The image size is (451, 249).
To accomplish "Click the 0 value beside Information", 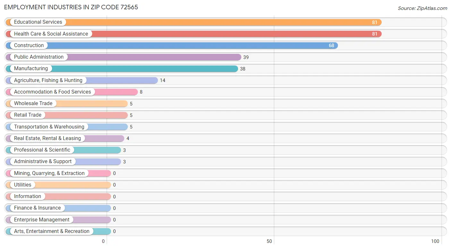I will (114, 197).
